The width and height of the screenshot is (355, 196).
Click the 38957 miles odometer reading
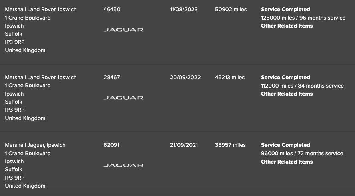tap(230, 145)
